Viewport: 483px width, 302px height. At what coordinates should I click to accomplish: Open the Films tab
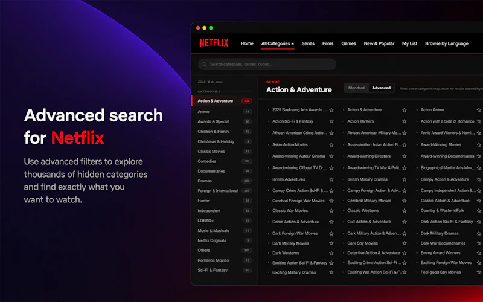coord(328,43)
